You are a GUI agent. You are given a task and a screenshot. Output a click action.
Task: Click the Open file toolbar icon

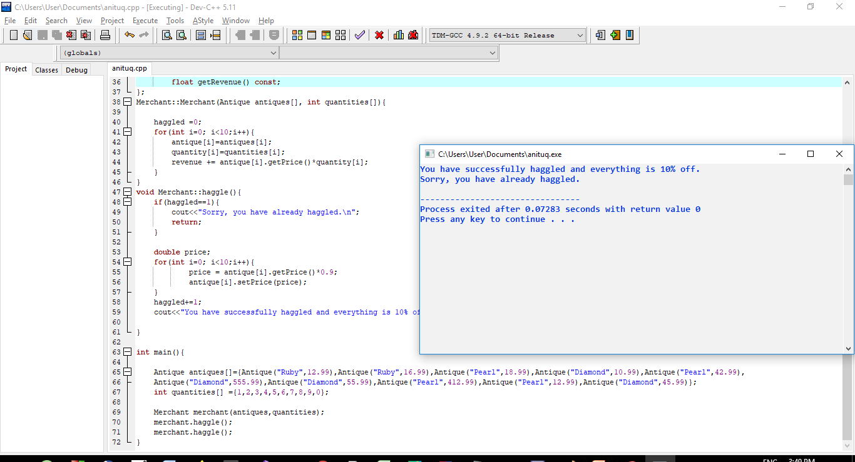pos(28,35)
